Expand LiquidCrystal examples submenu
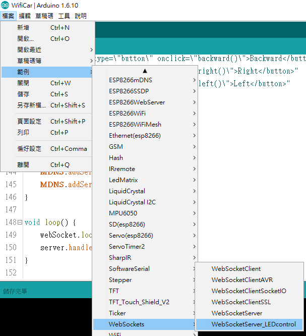The height and width of the screenshot is (336, 306). click(x=145, y=191)
